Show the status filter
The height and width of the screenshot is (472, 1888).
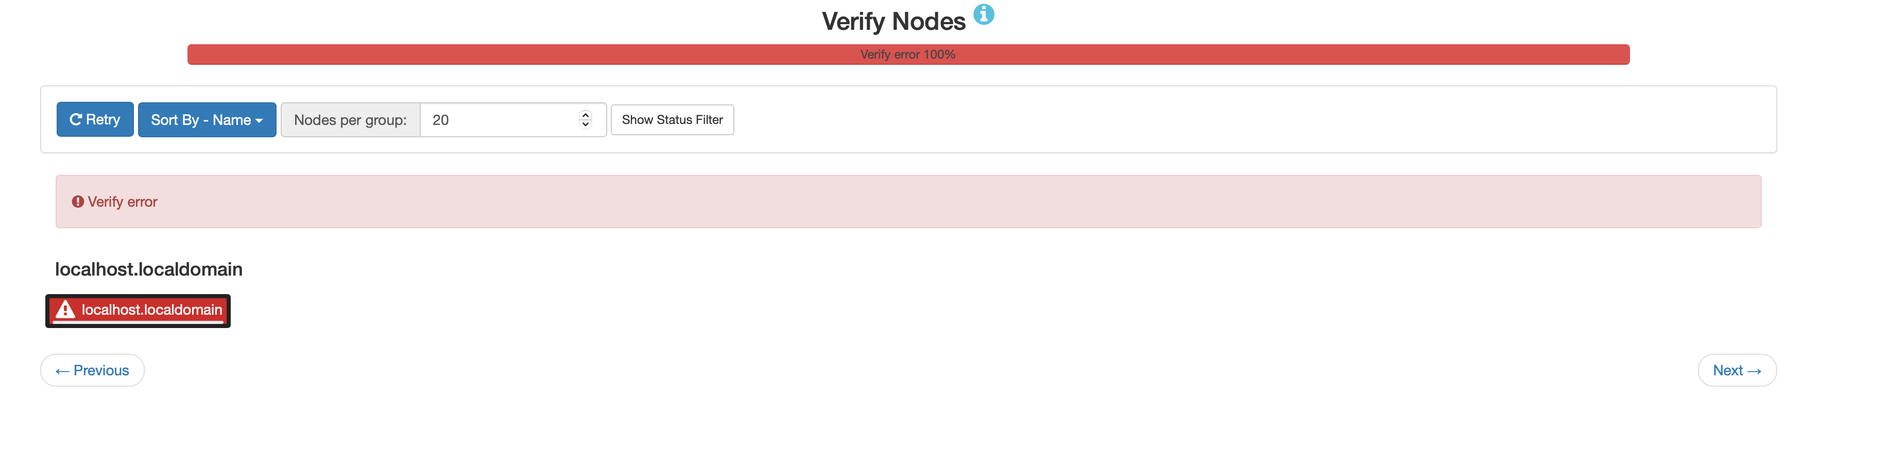tap(672, 119)
